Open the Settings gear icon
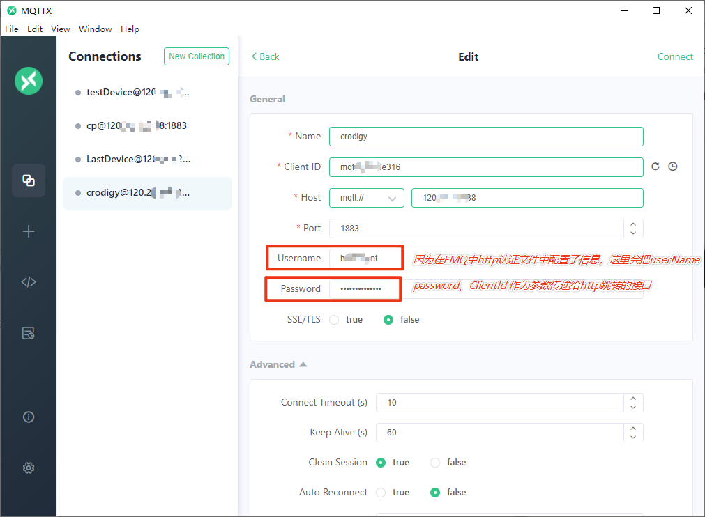This screenshot has height=517, width=705. click(x=29, y=468)
